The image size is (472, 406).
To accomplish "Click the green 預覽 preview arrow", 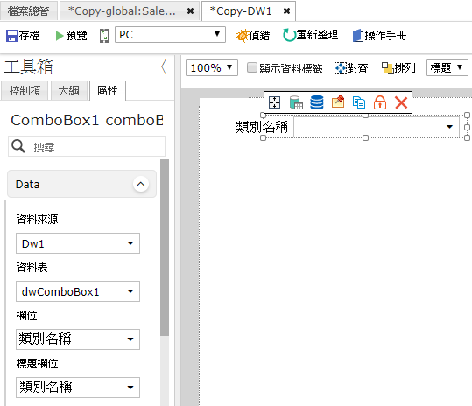I will (x=60, y=36).
